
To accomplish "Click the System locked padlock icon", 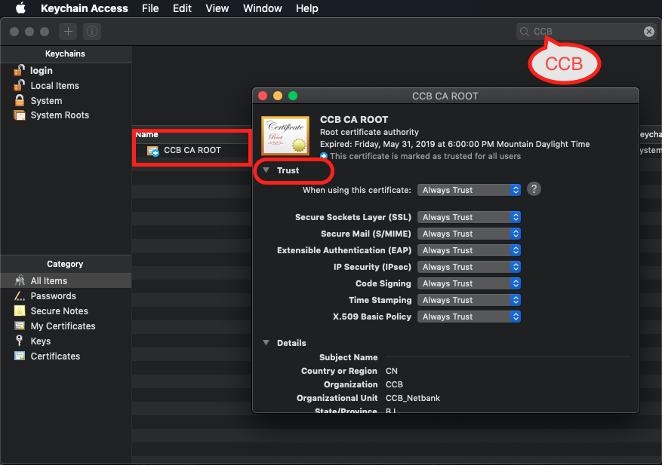I will point(20,100).
